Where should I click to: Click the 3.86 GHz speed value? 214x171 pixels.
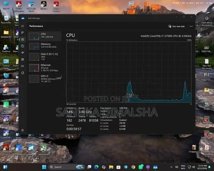pyautogui.click(x=85, y=112)
